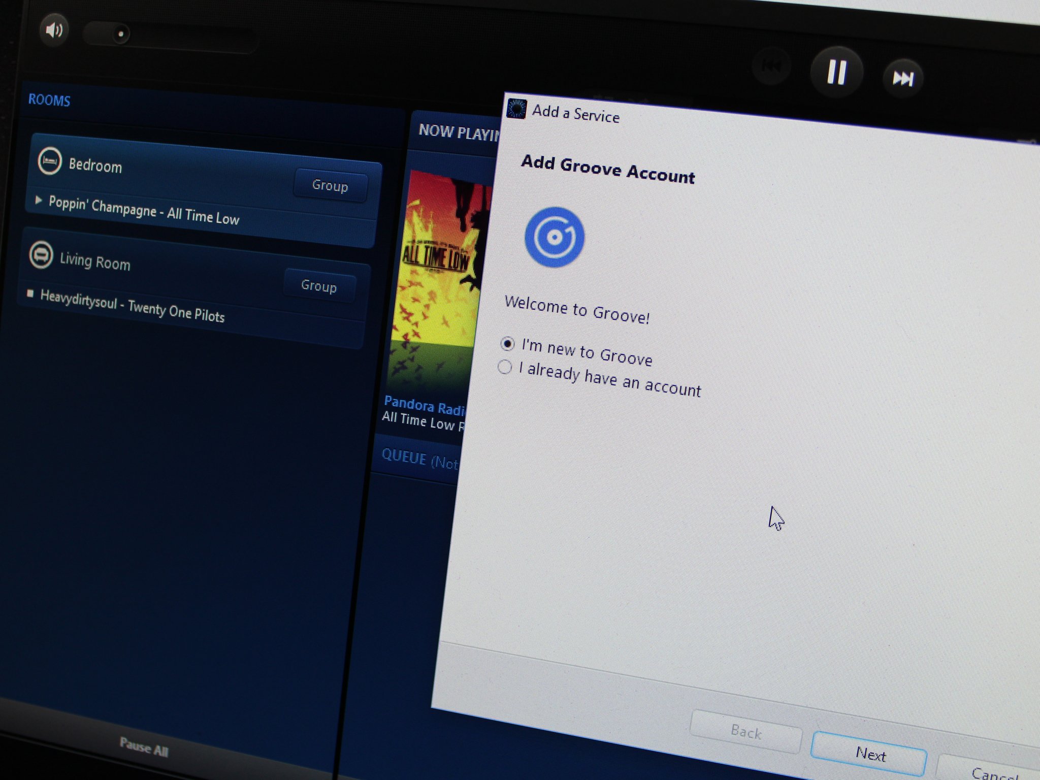Click the stop indicator beside Heavydirtysoul
Image resolution: width=1040 pixels, height=780 pixels.
coord(30,294)
